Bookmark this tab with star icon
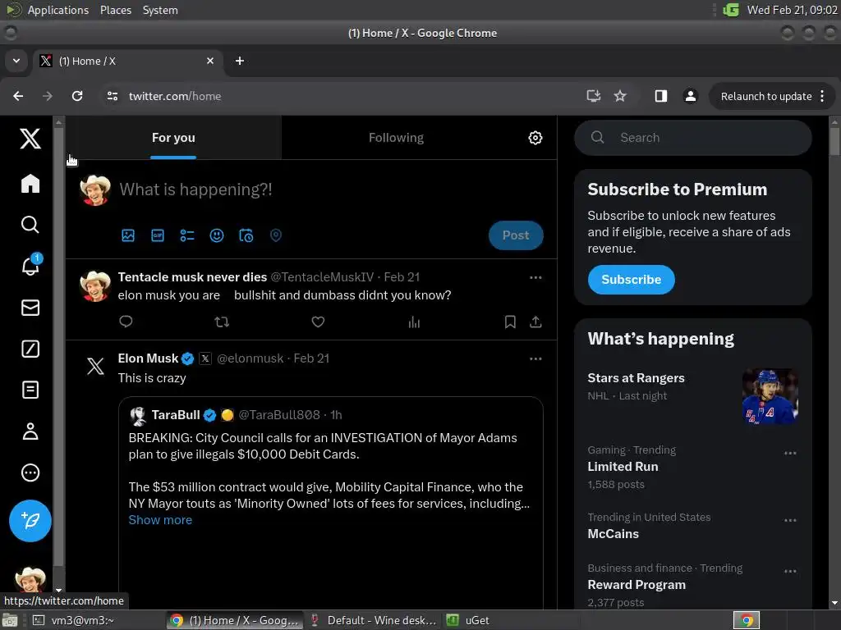Image resolution: width=841 pixels, height=630 pixels. pyautogui.click(x=620, y=96)
